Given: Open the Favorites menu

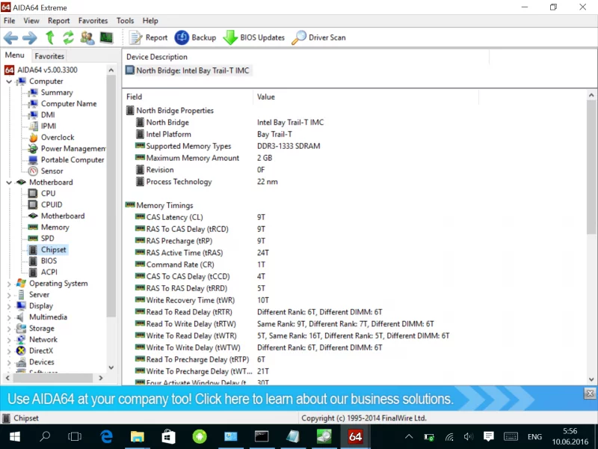Looking at the screenshot, I should (93, 21).
